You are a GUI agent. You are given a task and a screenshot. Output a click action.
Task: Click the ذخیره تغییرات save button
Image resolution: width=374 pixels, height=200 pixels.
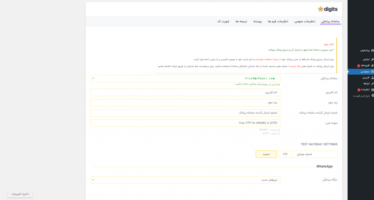tap(20, 194)
